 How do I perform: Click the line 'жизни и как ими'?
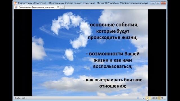click(x=113, y=60)
